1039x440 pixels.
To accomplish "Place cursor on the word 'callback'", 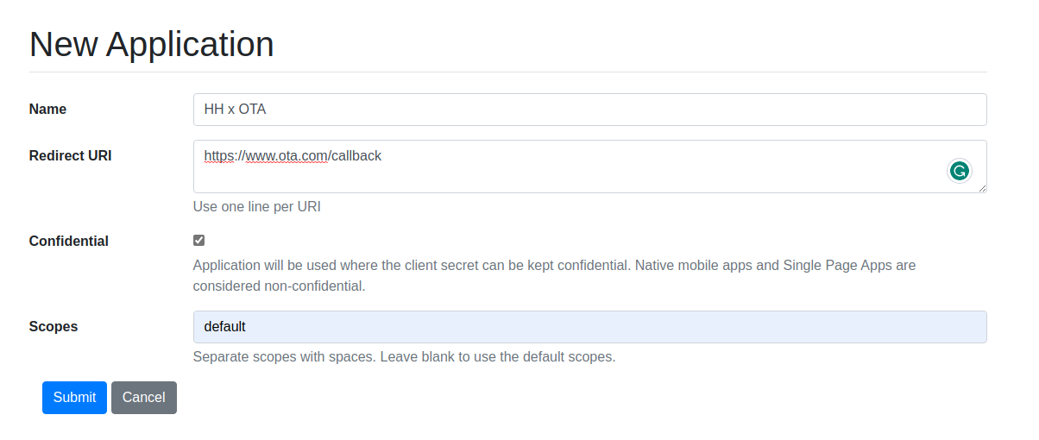I will (x=356, y=156).
